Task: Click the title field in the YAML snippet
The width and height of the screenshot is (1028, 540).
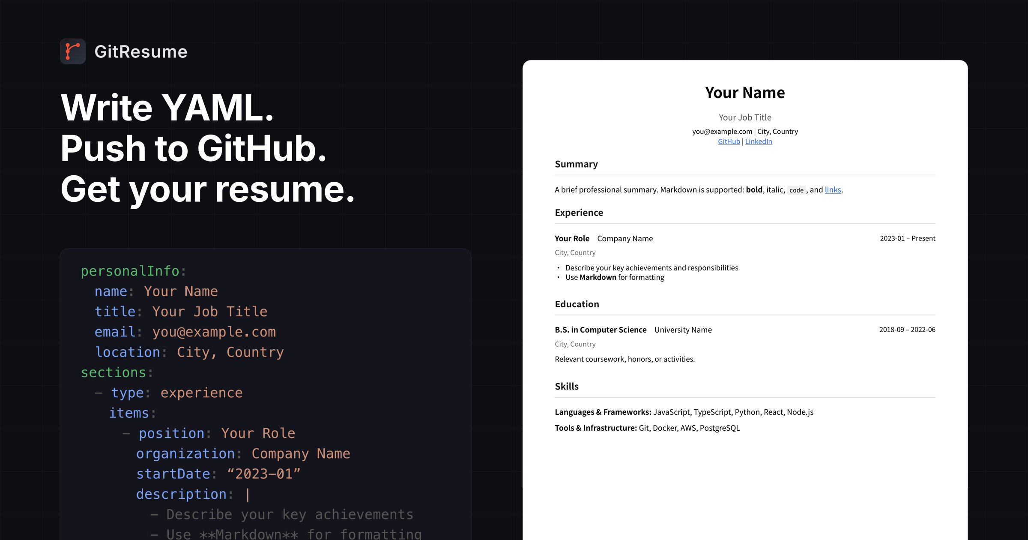Action: point(115,312)
